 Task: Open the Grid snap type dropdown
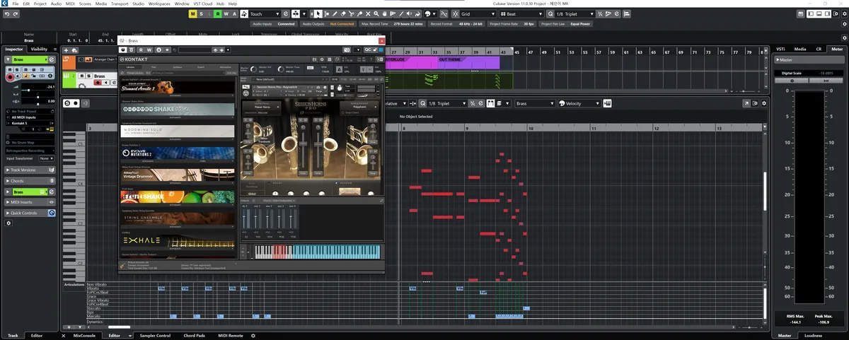pos(478,13)
